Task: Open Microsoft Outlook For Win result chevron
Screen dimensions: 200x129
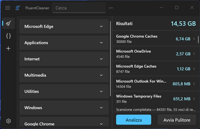Action: tap(194, 84)
